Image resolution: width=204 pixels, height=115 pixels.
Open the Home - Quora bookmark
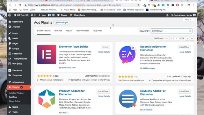(x=27, y=10)
